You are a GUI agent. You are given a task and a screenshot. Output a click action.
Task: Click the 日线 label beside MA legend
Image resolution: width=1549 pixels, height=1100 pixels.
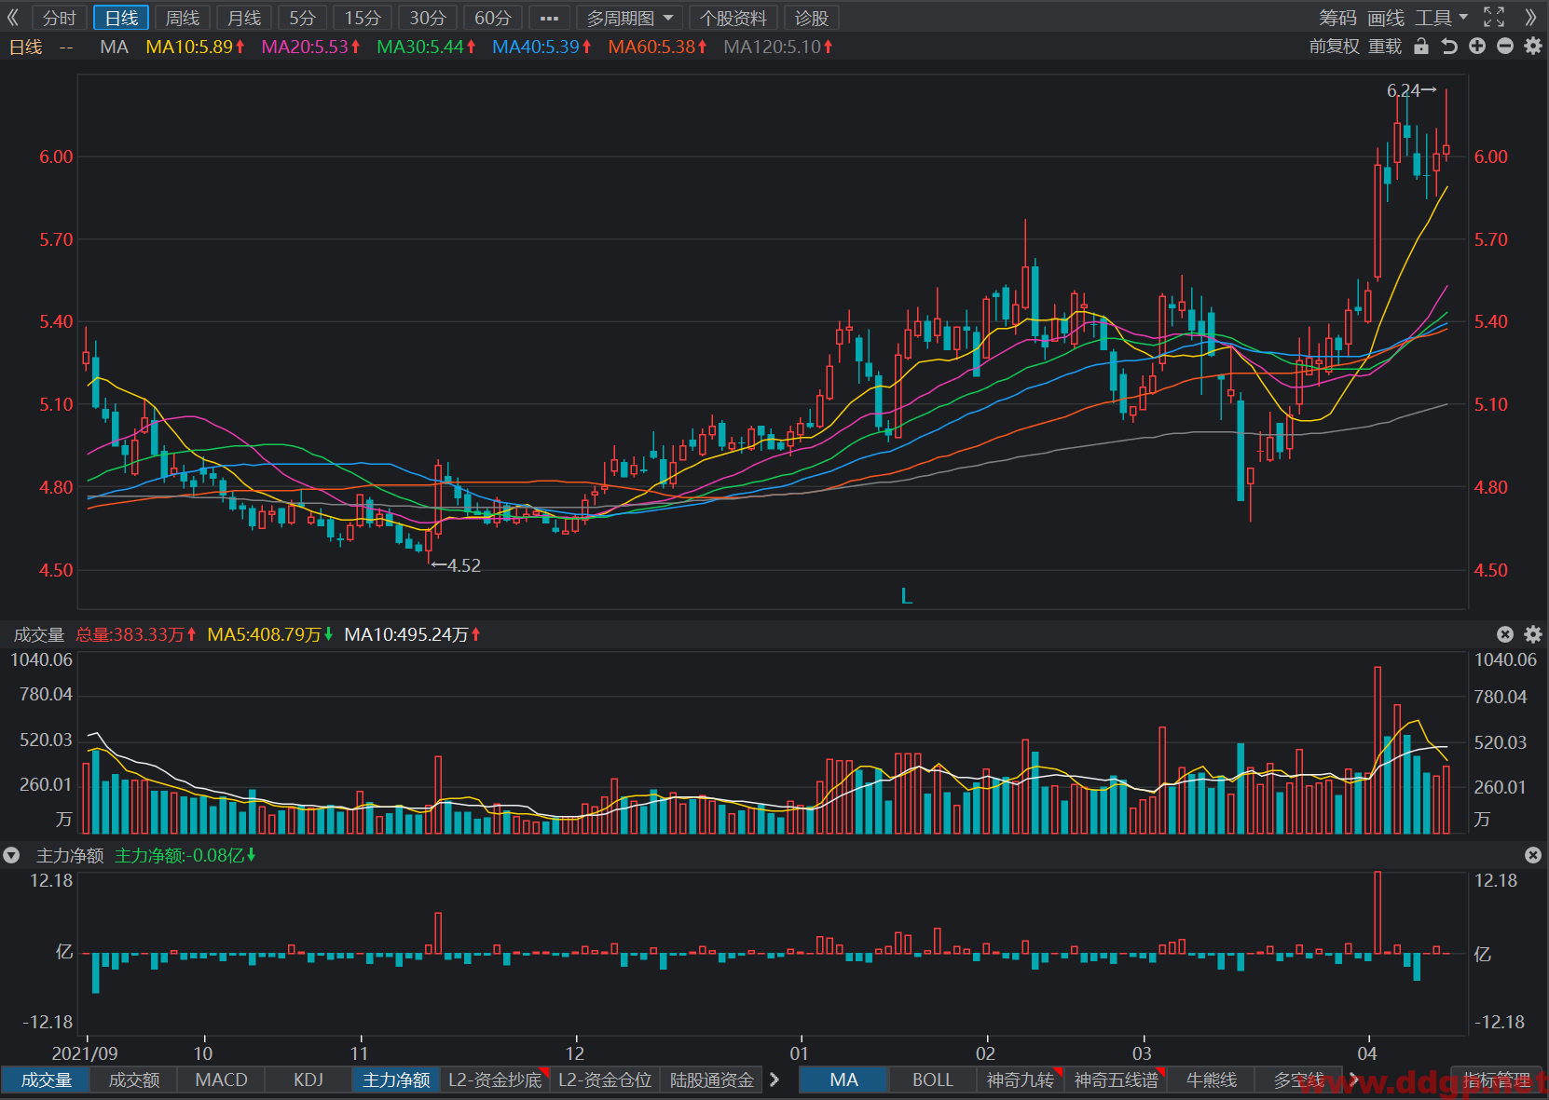[x=26, y=47]
